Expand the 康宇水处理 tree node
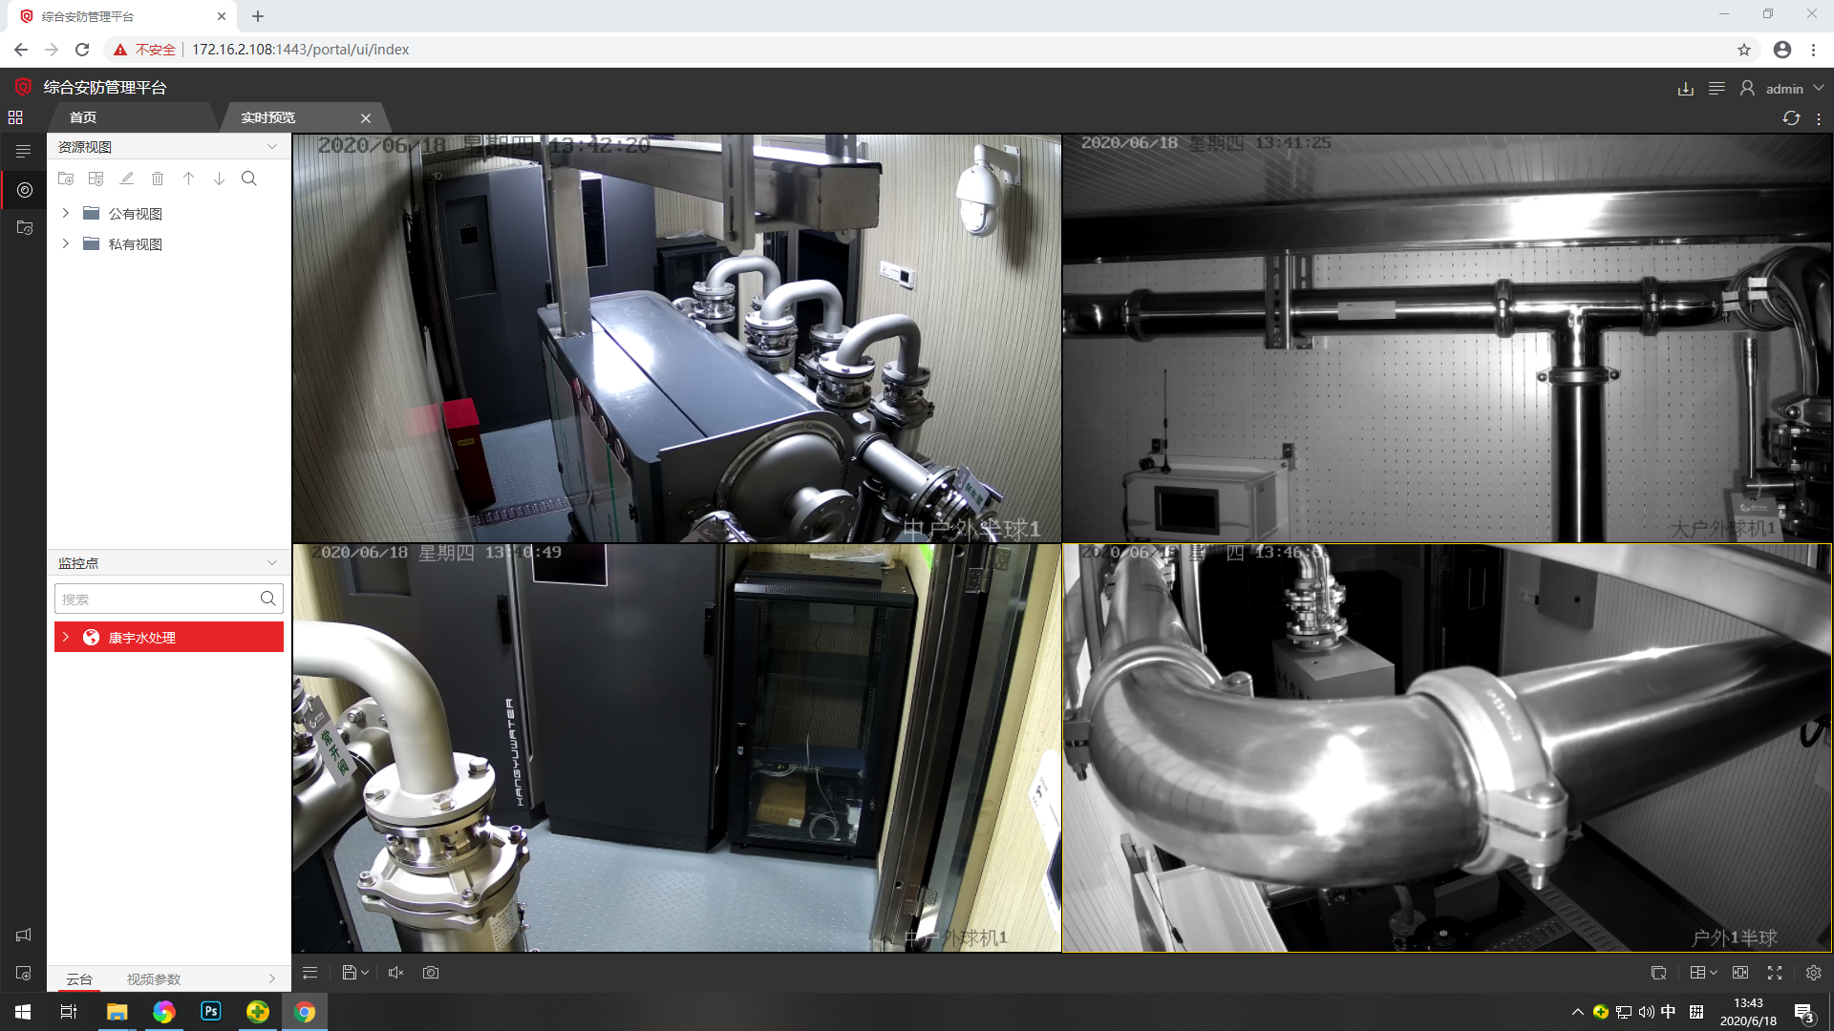Image resolution: width=1834 pixels, height=1031 pixels. click(66, 637)
